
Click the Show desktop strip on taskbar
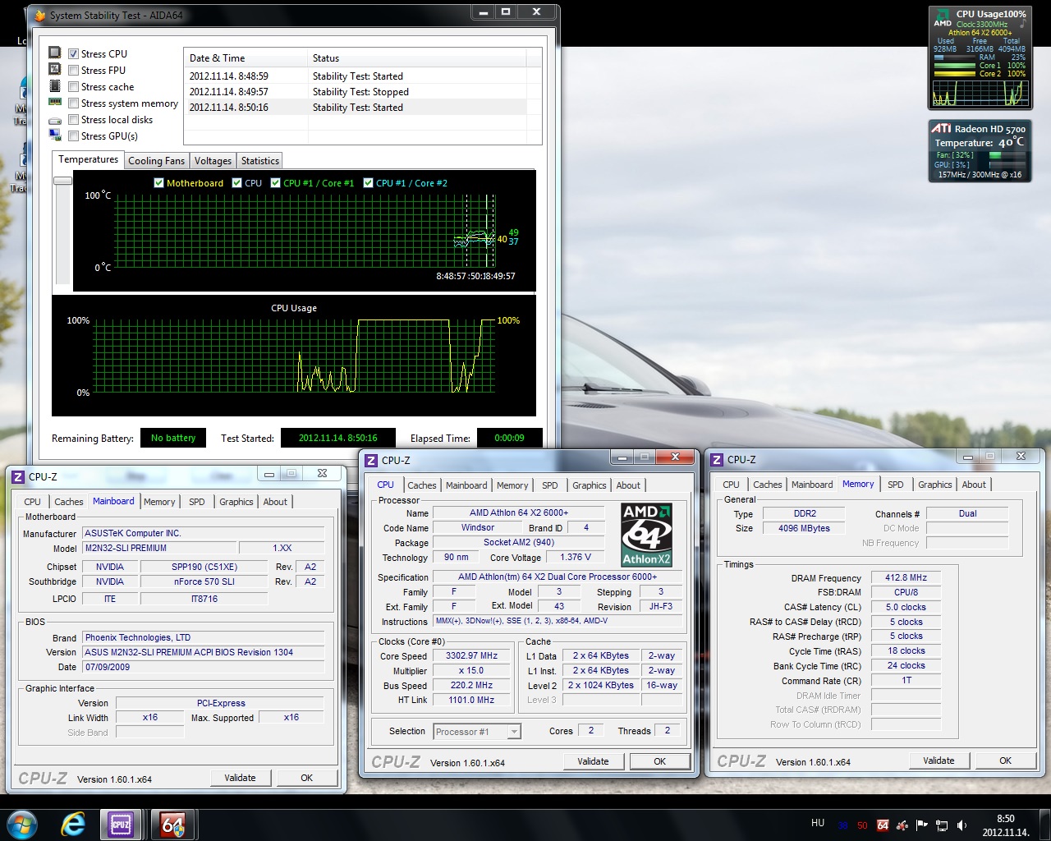pos(1044,824)
